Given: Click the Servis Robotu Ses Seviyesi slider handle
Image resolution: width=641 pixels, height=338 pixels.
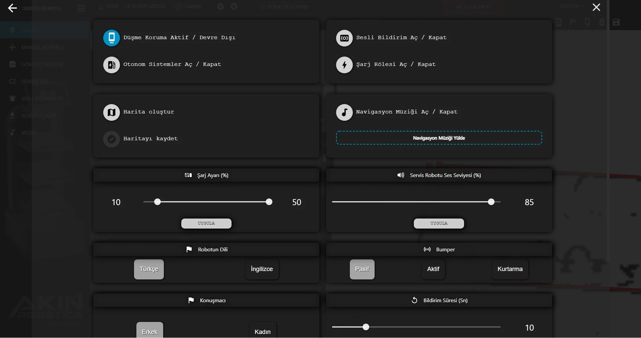Looking at the screenshot, I should pyautogui.click(x=491, y=202).
